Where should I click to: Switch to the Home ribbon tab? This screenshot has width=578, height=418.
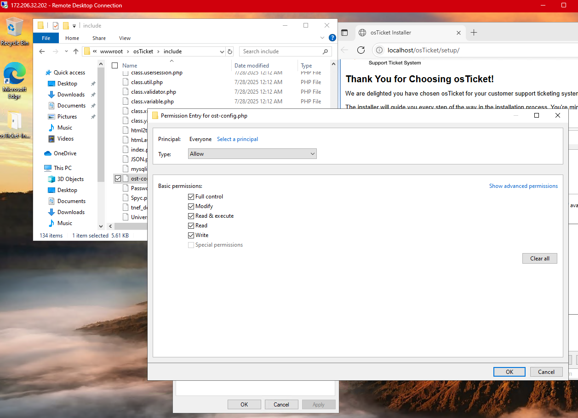(72, 38)
